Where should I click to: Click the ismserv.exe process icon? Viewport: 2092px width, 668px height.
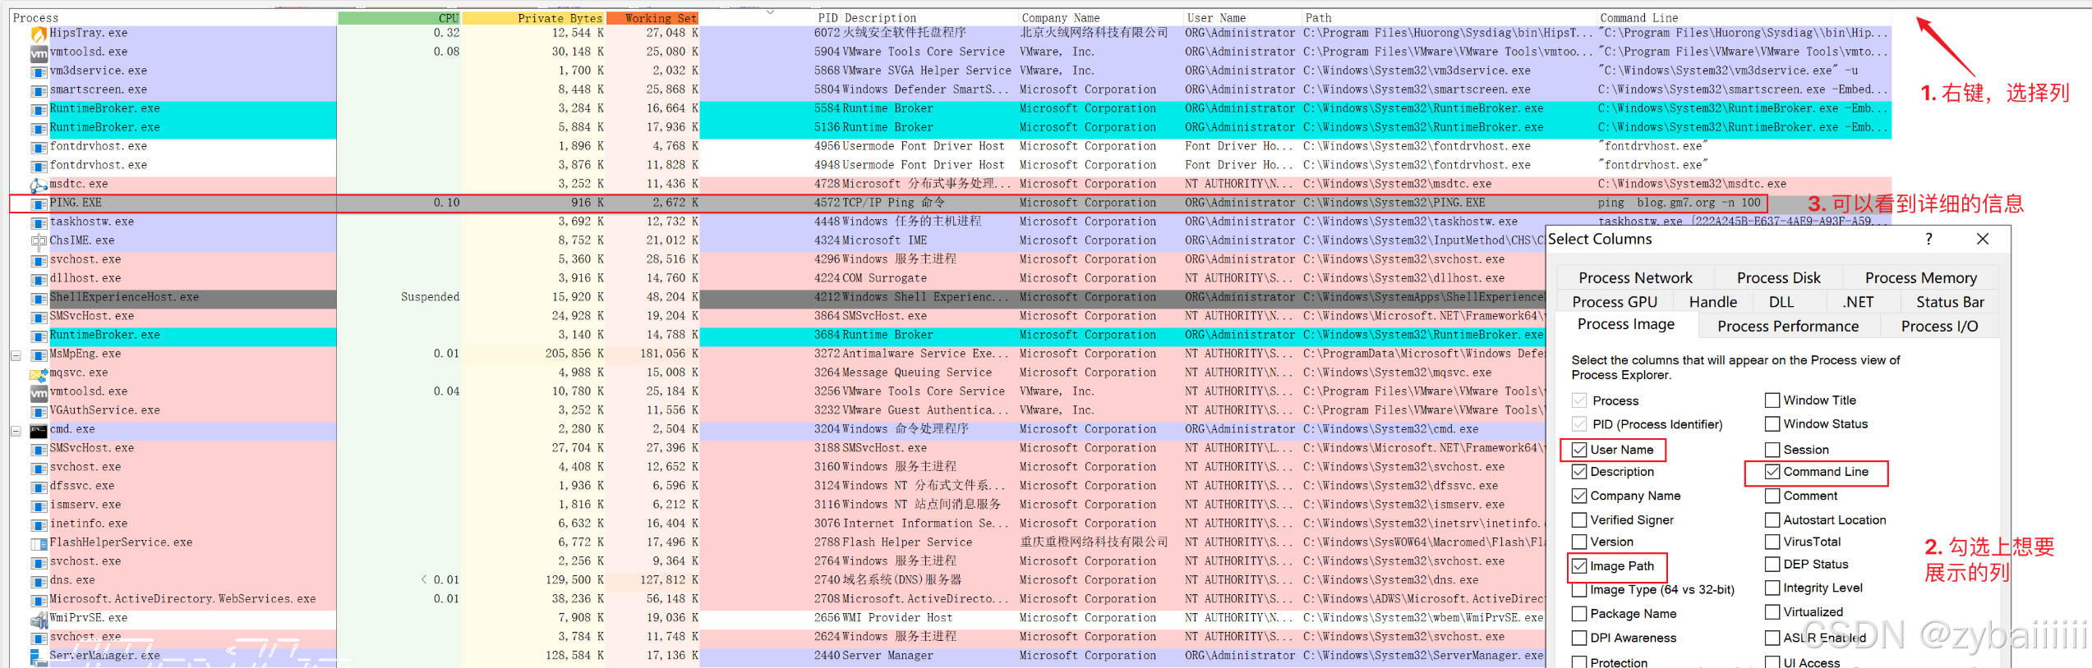39,506
